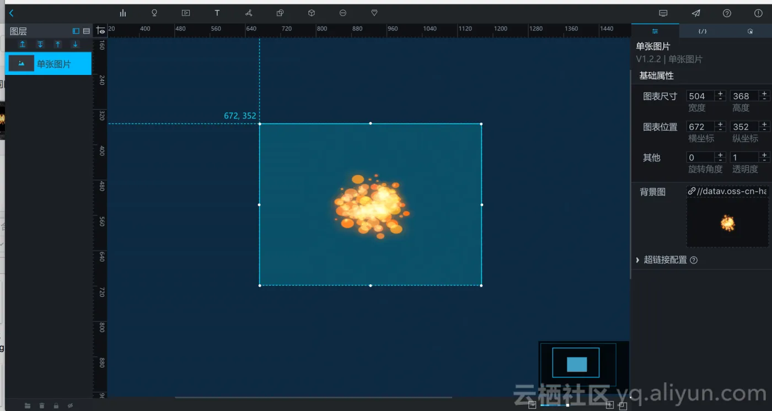Increase X coordinate with plus stepper
The height and width of the screenshot is (411, 772).
[x=720, y=124]
